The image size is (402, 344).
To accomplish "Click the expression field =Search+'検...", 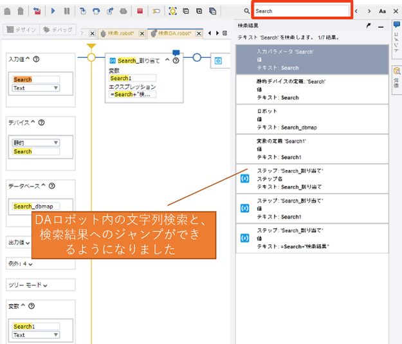I will click(x=132, y=95).
